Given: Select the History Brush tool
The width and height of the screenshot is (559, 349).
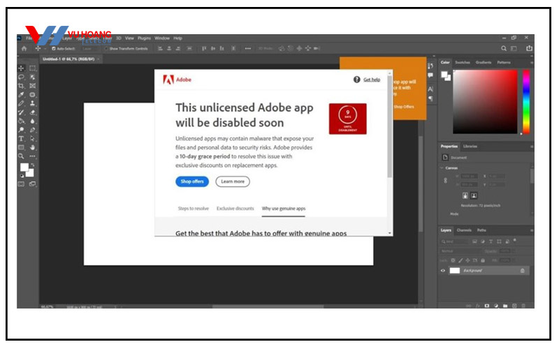Looking at the screenshot, I should [21, 112].
